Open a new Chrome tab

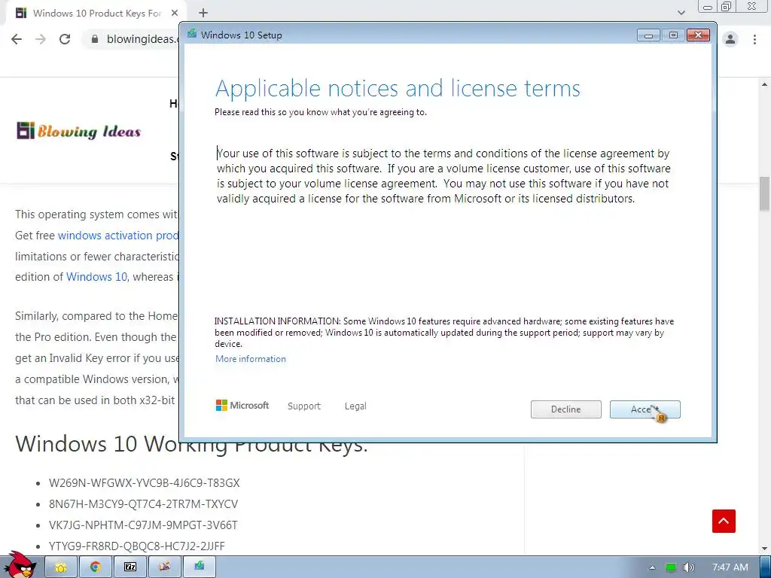click(203, 14)
